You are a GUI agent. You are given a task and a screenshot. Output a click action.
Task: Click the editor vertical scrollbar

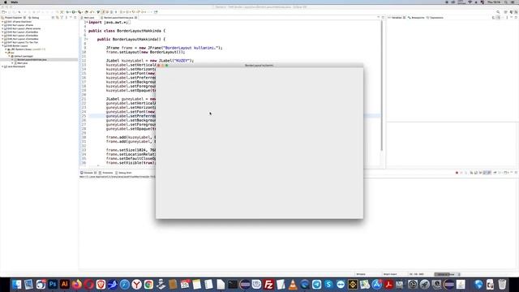pyautogui.click(x=382, y=86)
